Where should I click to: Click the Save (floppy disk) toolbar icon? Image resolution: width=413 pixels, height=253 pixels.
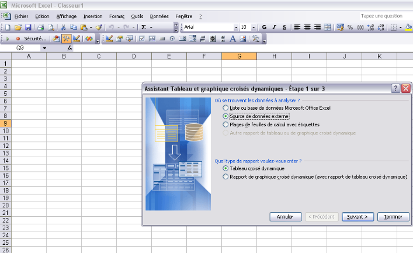[27, 27]
